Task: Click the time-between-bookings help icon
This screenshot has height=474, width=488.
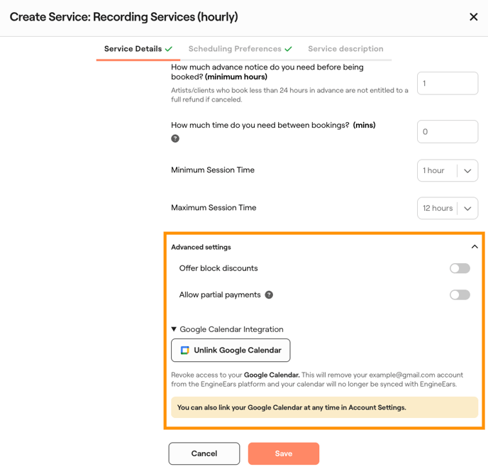Action: 175,138
